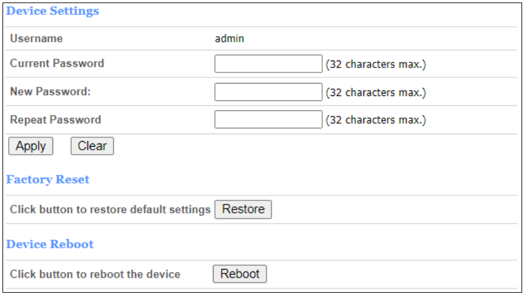
Task: Restore factory default settings
Action: 243,209
